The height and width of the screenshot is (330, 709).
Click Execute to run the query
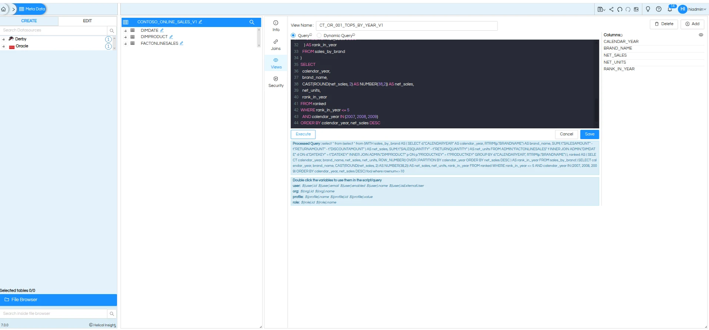pyautogui.click(x=303, y=134)
